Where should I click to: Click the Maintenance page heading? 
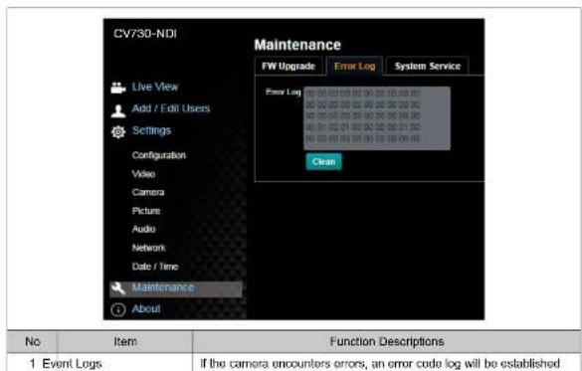pyautogui.click(x=297, y=45)
